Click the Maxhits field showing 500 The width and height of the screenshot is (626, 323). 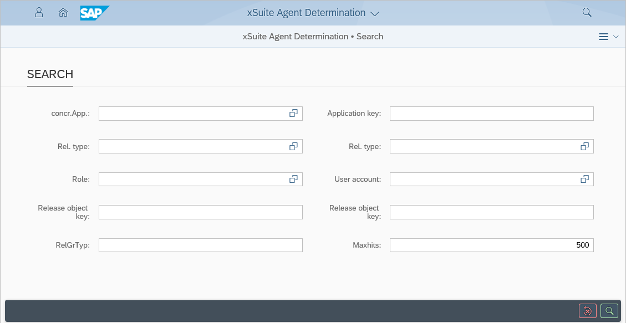(x=491, y=245)
